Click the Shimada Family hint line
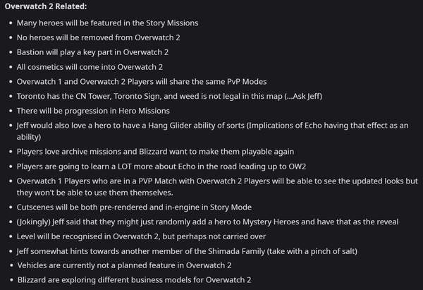 [x=187, y=251]
